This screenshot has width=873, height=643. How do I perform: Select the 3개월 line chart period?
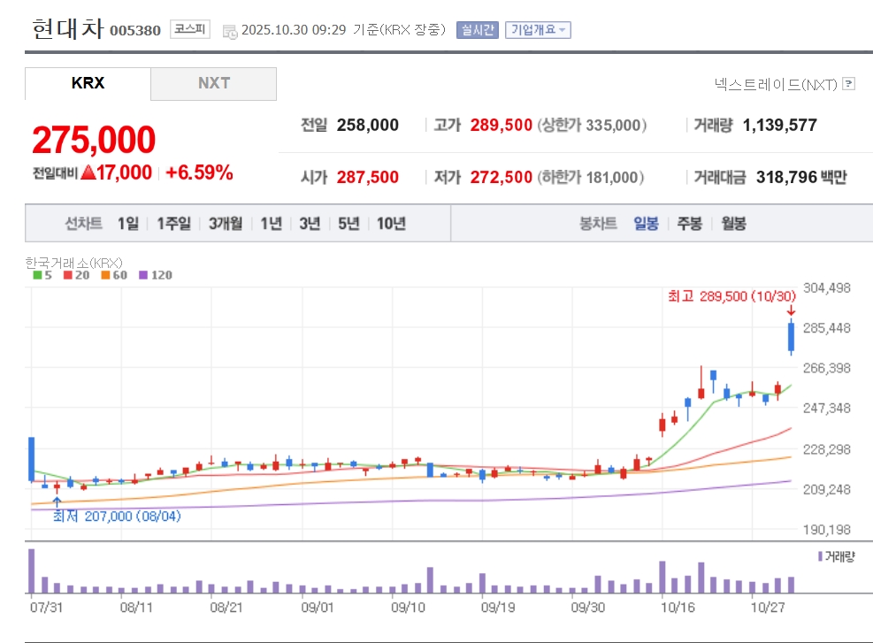coord(226,224)
